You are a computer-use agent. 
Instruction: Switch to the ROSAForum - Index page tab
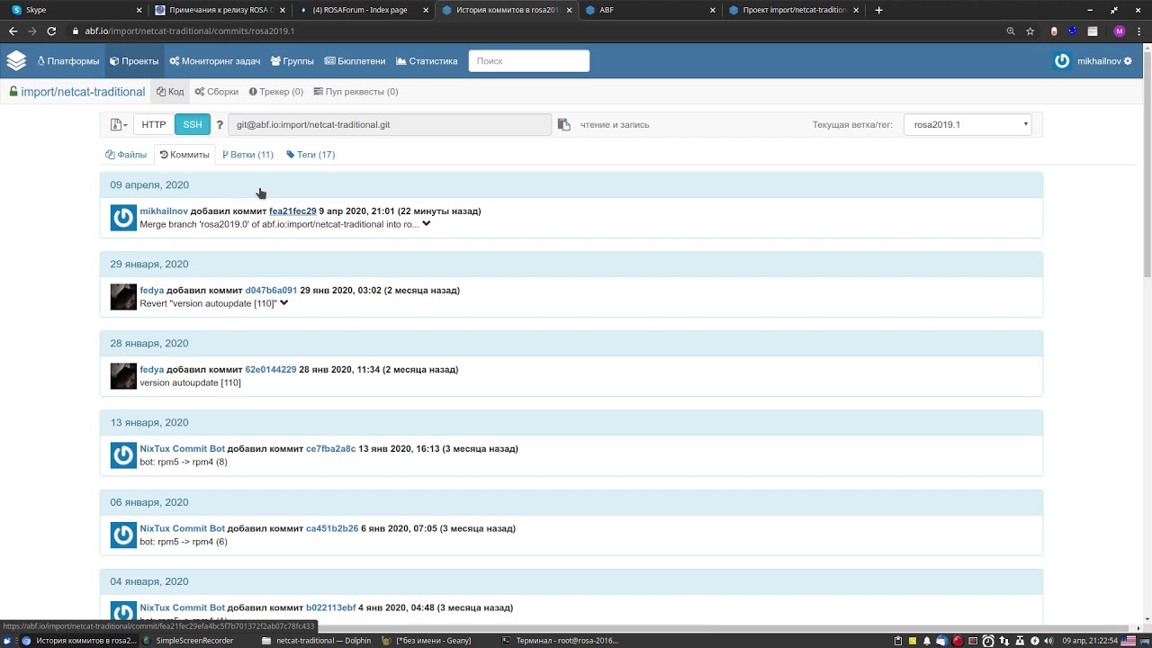coord(363,10)
